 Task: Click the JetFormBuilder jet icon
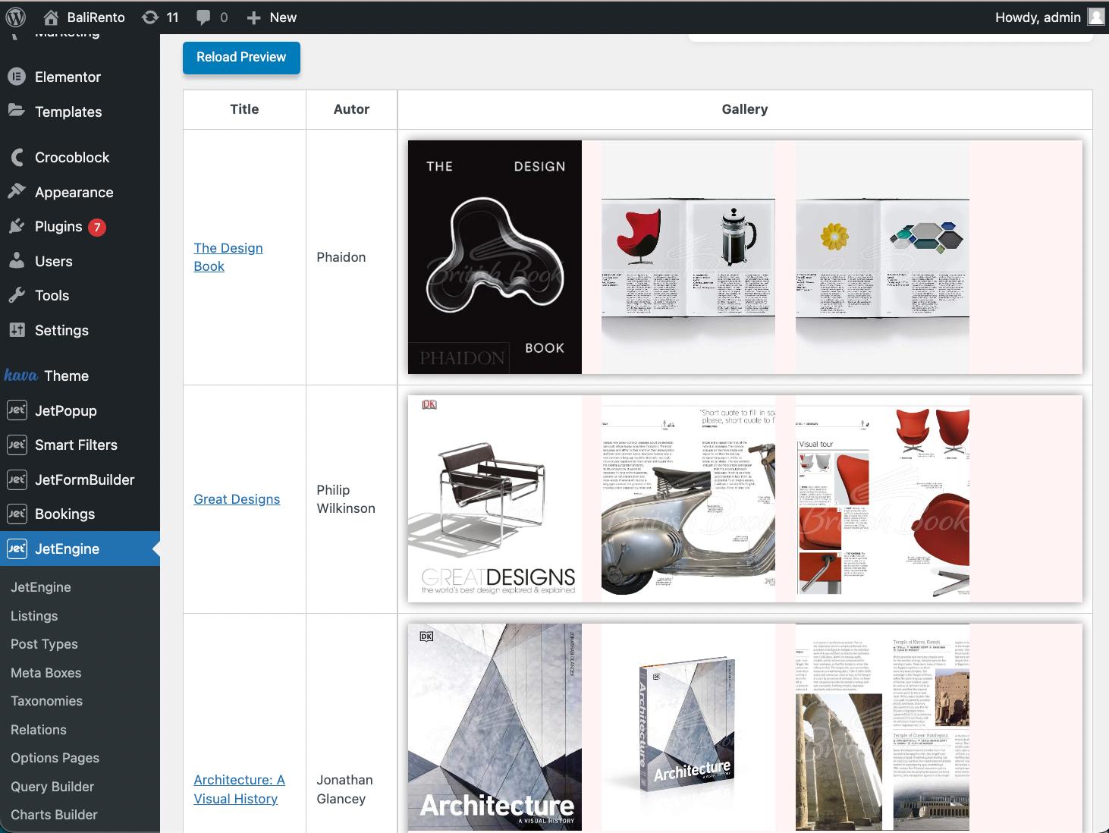click(17, 479)
